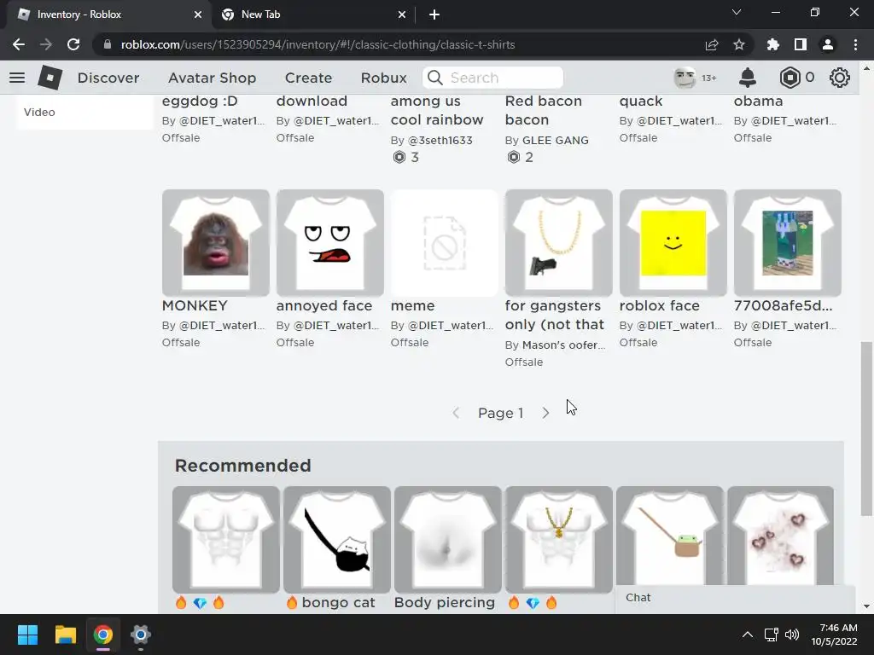
Task: Click the search magnifier icon
Action: click(x=435, y=78)
